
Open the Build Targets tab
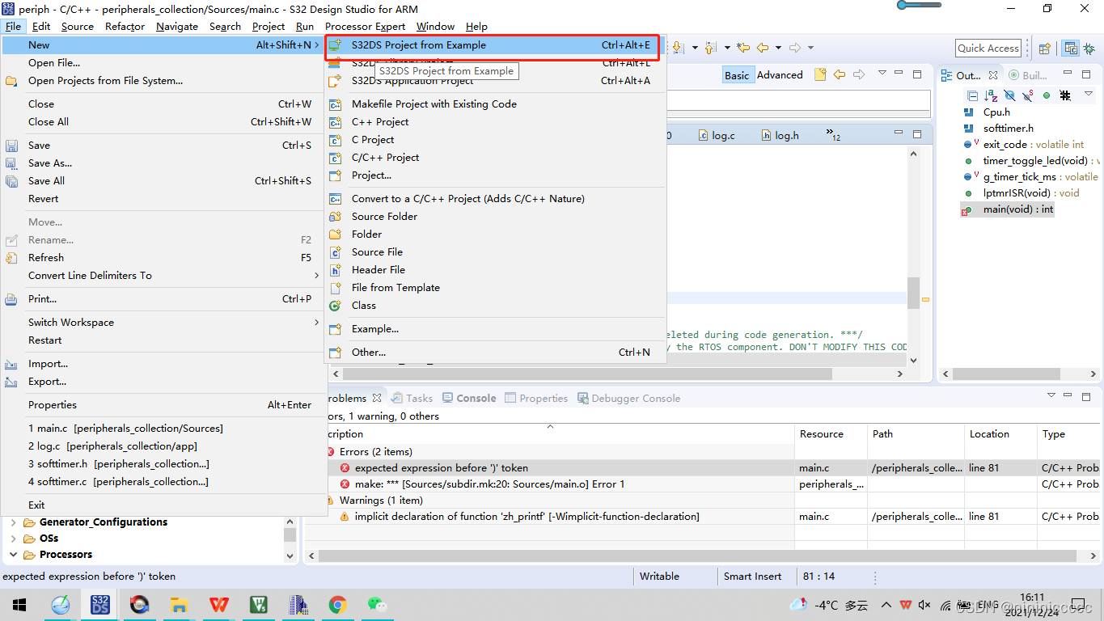1028,75
